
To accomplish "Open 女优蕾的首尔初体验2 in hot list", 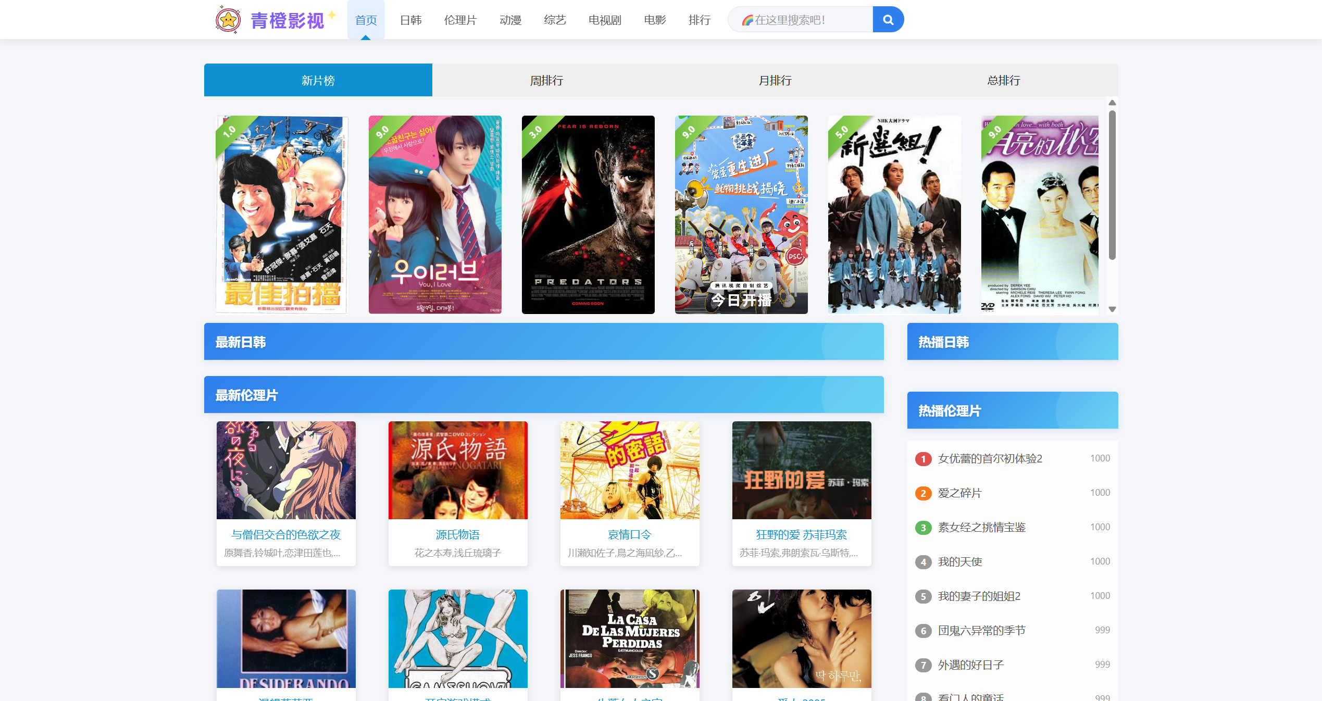I will click(x=990, y=459).
